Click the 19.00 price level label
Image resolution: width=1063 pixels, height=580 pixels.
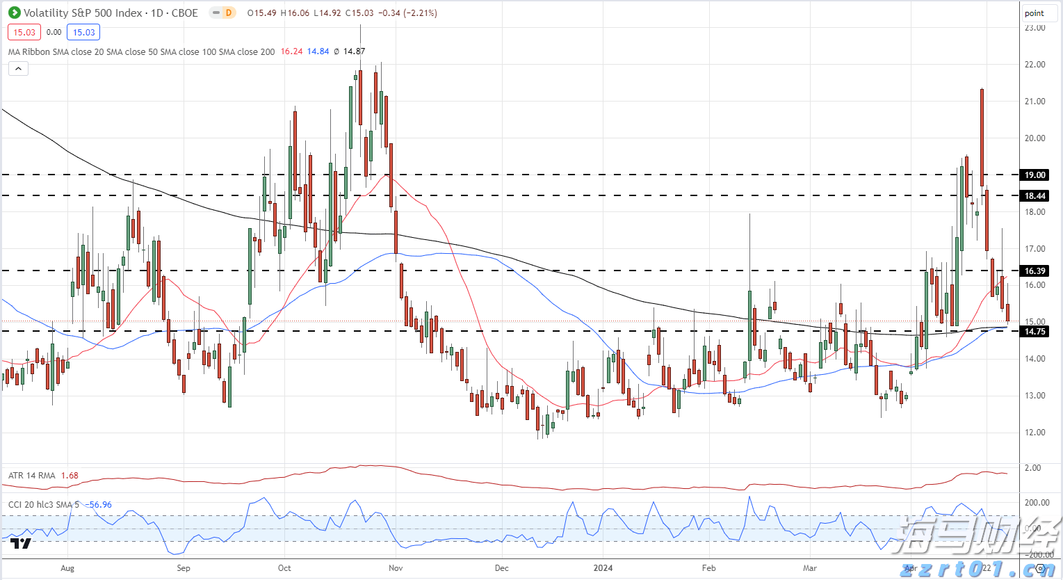(1034, 175)
